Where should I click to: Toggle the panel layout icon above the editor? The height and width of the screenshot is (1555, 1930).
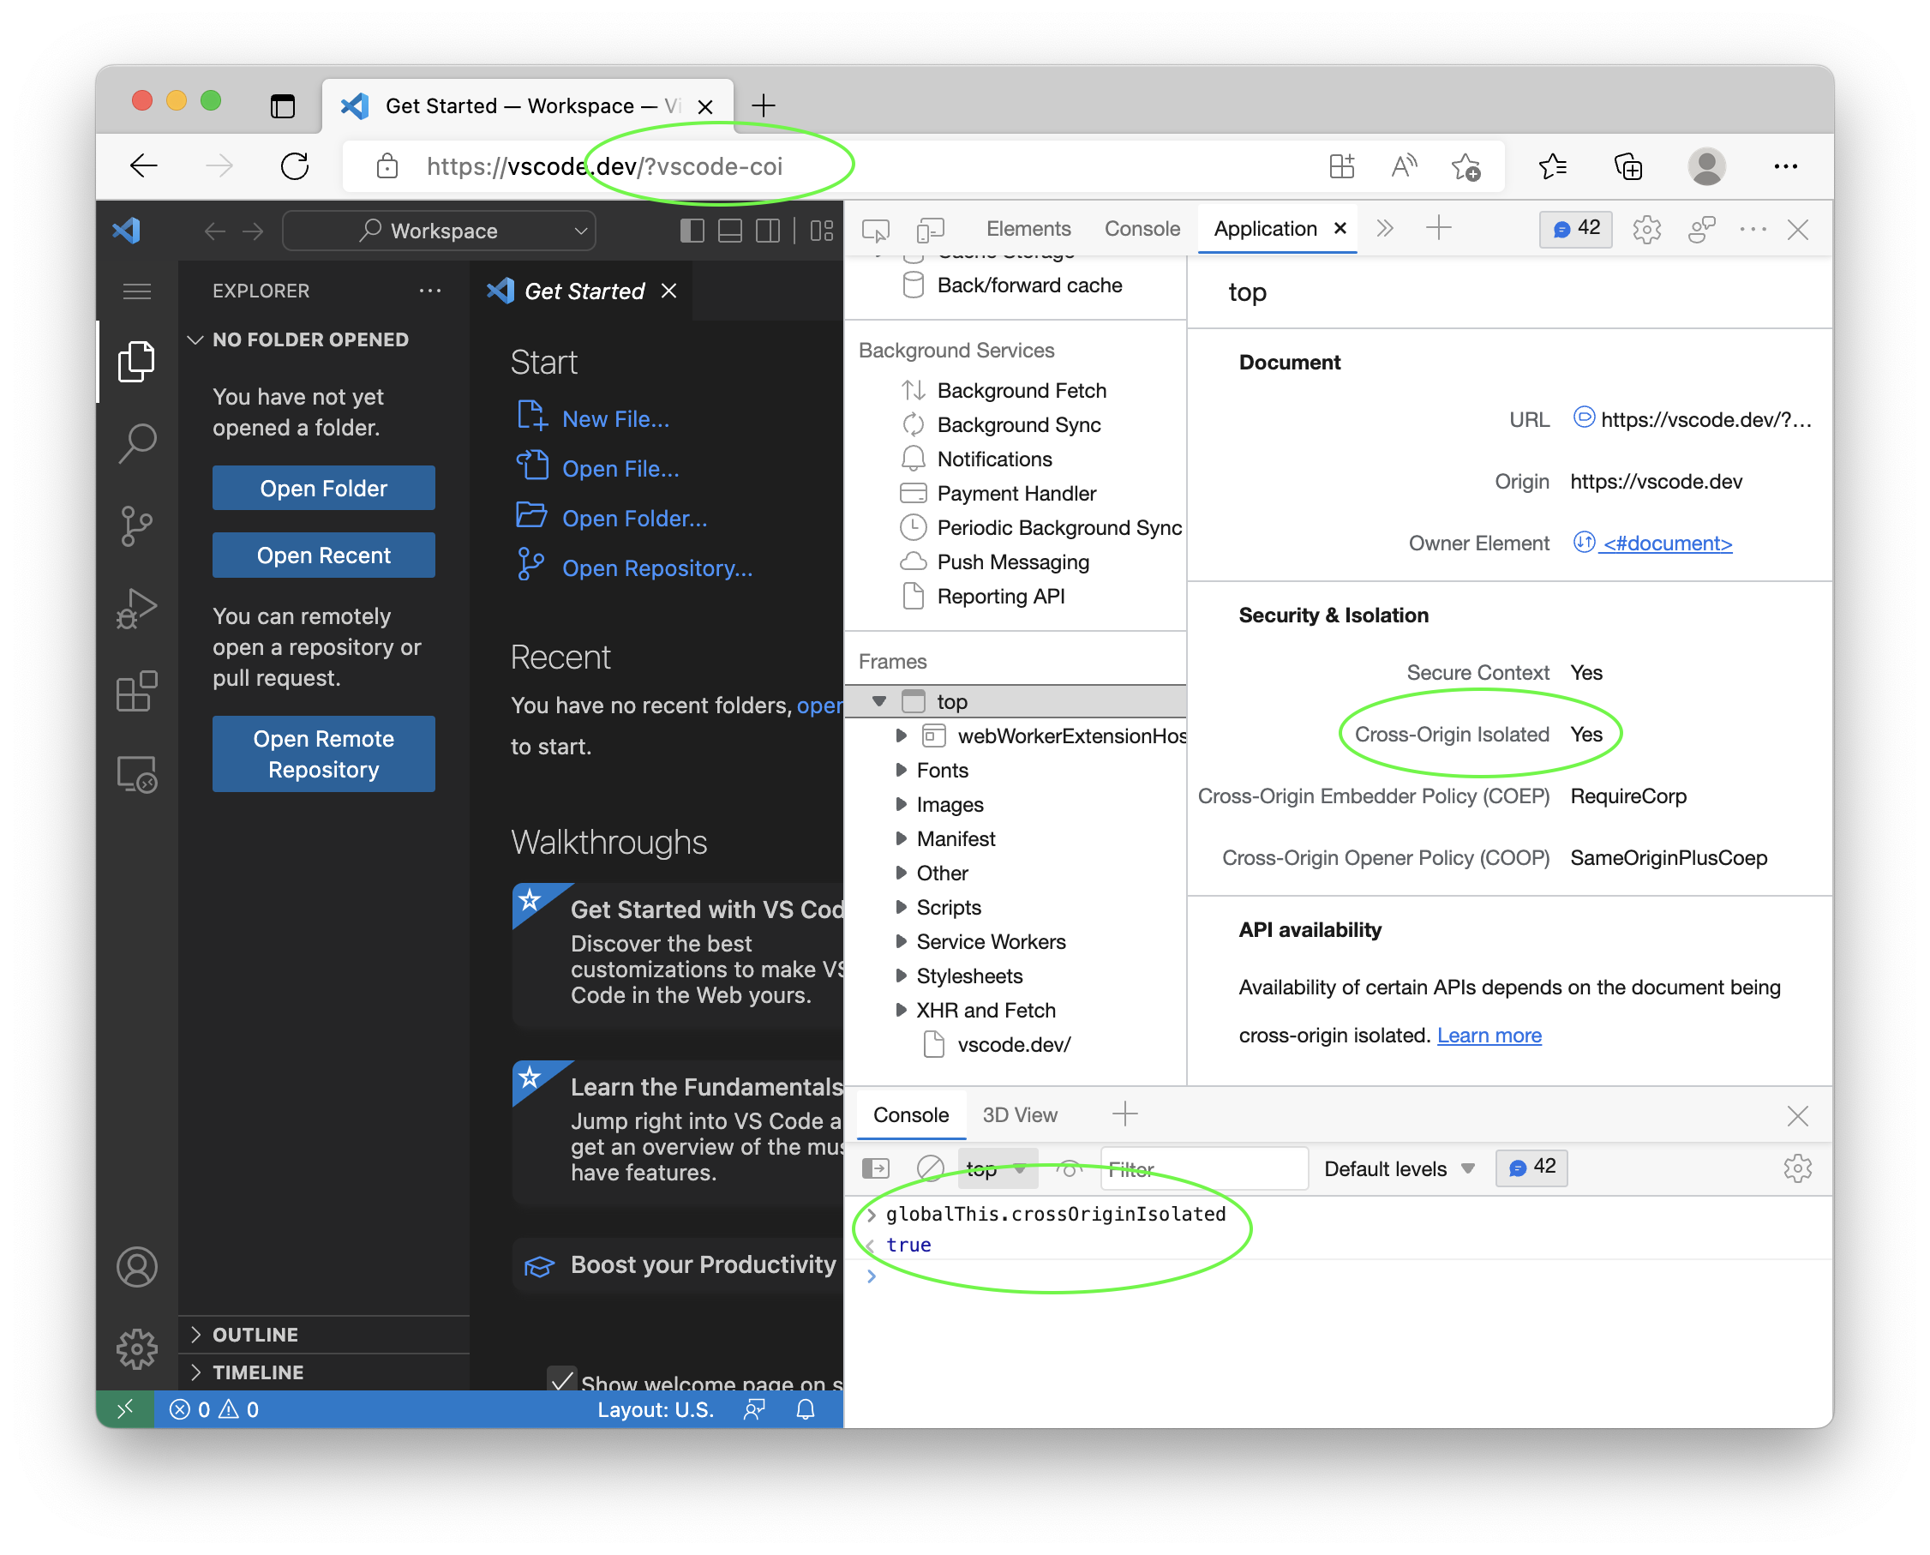click(729, 231)
